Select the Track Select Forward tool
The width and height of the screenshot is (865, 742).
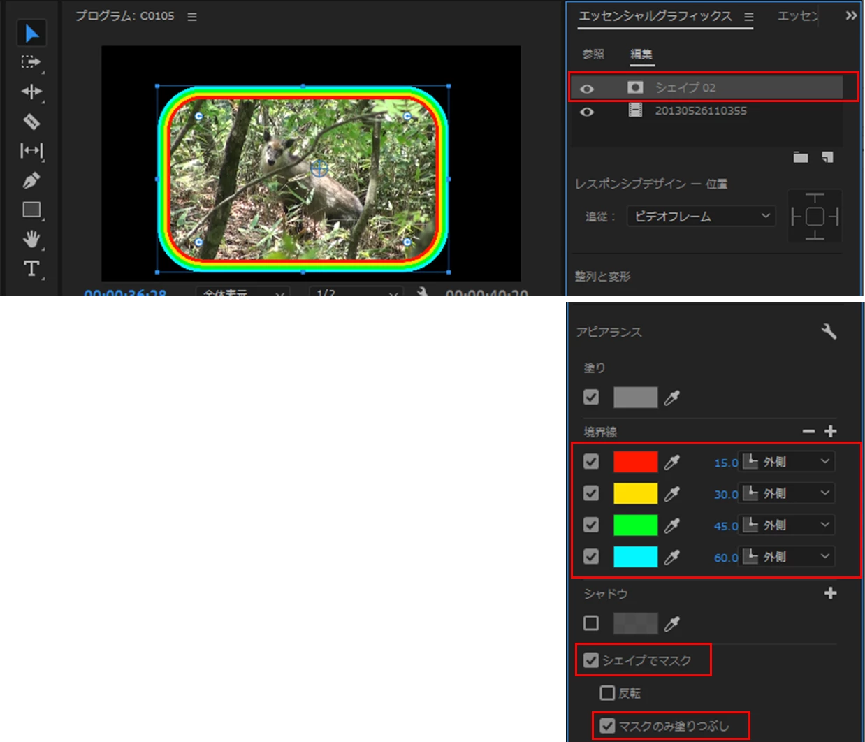coord(31,62)
